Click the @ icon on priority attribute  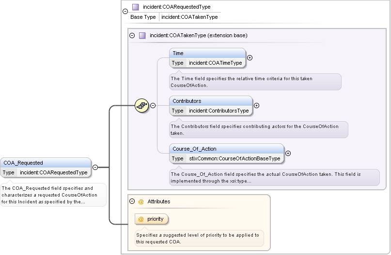click(141, 219)
